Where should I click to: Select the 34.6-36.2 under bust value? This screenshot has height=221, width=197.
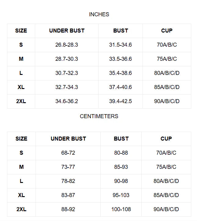tap(67, 101)
